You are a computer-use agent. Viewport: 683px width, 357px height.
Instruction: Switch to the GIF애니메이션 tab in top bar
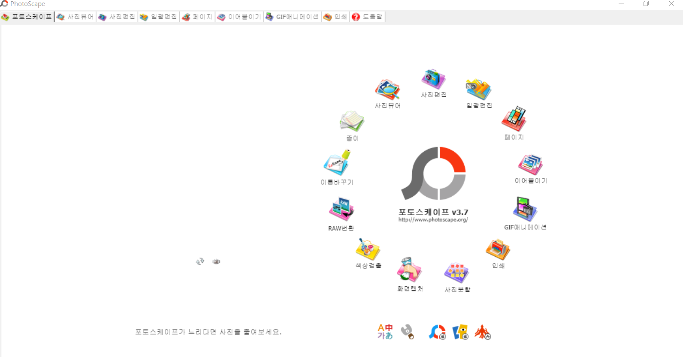click(x=292, y=17)
